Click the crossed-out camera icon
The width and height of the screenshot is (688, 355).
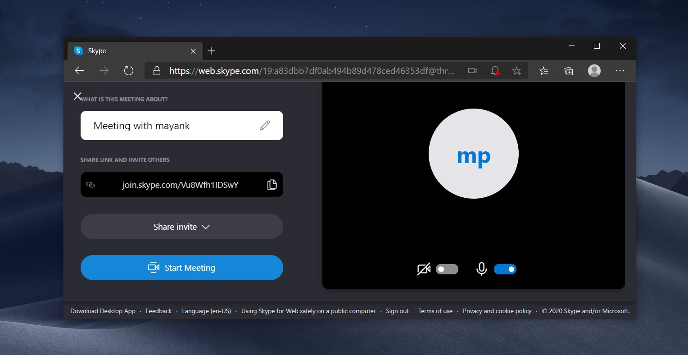click(x=424, y=269)
